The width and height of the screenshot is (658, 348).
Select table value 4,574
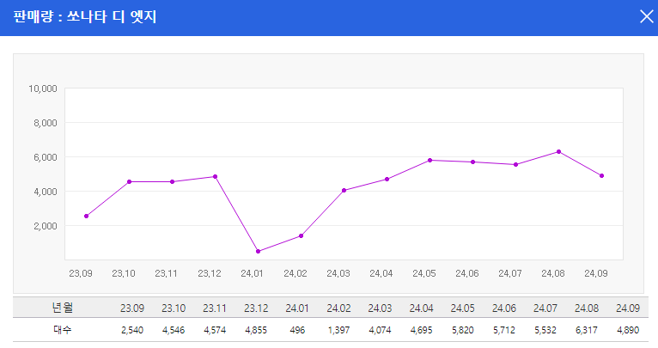(x=215, y=330)
